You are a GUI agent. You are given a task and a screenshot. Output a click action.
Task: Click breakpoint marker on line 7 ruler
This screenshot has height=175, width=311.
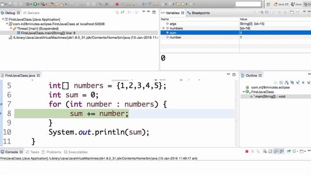tap(1, 104)
